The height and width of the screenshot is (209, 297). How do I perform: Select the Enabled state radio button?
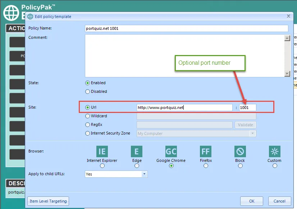click(x=87, y=83)
